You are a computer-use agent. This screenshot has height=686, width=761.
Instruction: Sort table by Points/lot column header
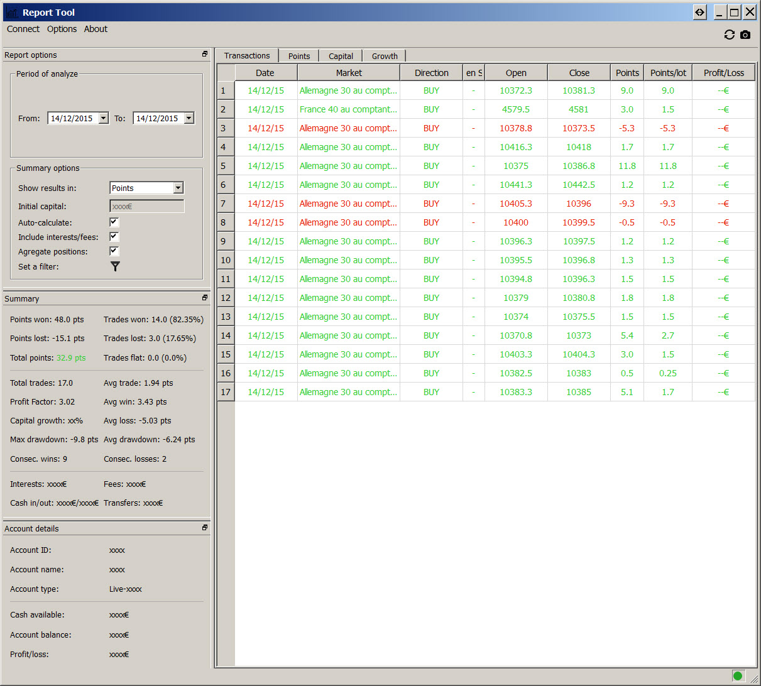pyautogui.click(x=668, y=73)
